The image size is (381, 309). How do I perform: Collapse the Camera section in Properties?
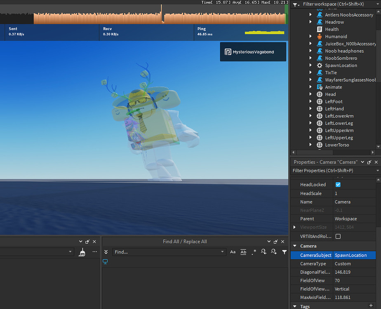[295, 246]
